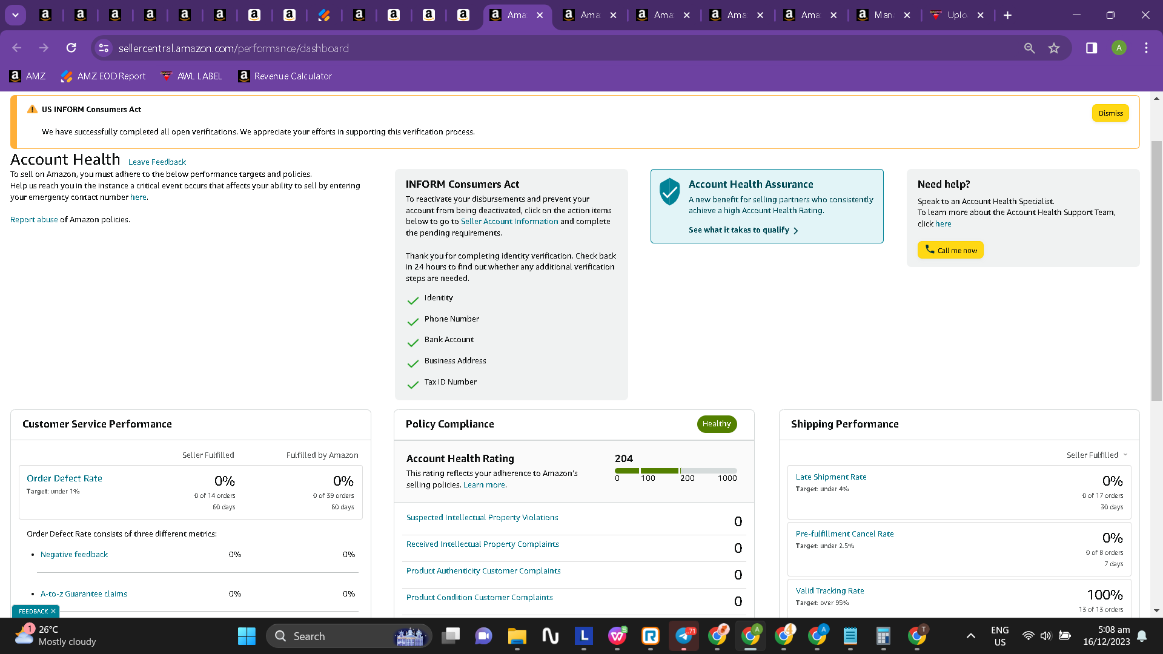Go back to the previous page
The height and width of the screenshot is (654, 1163).
[x=17, y=48]
